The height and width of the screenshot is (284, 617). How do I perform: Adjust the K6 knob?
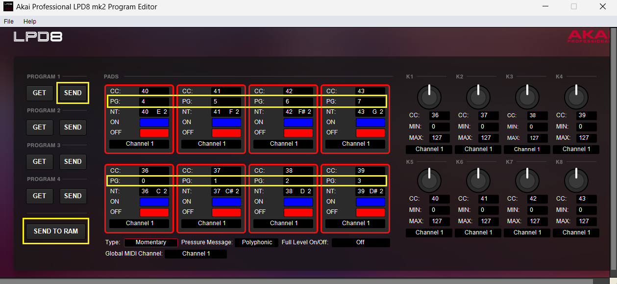click(x=478, y=180)
